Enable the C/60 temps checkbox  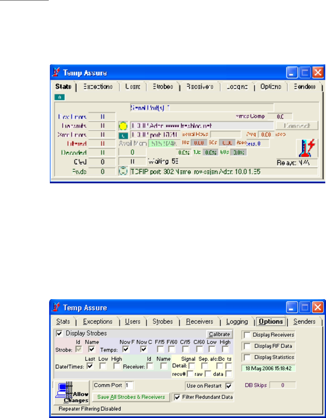[x=199, y=349]
